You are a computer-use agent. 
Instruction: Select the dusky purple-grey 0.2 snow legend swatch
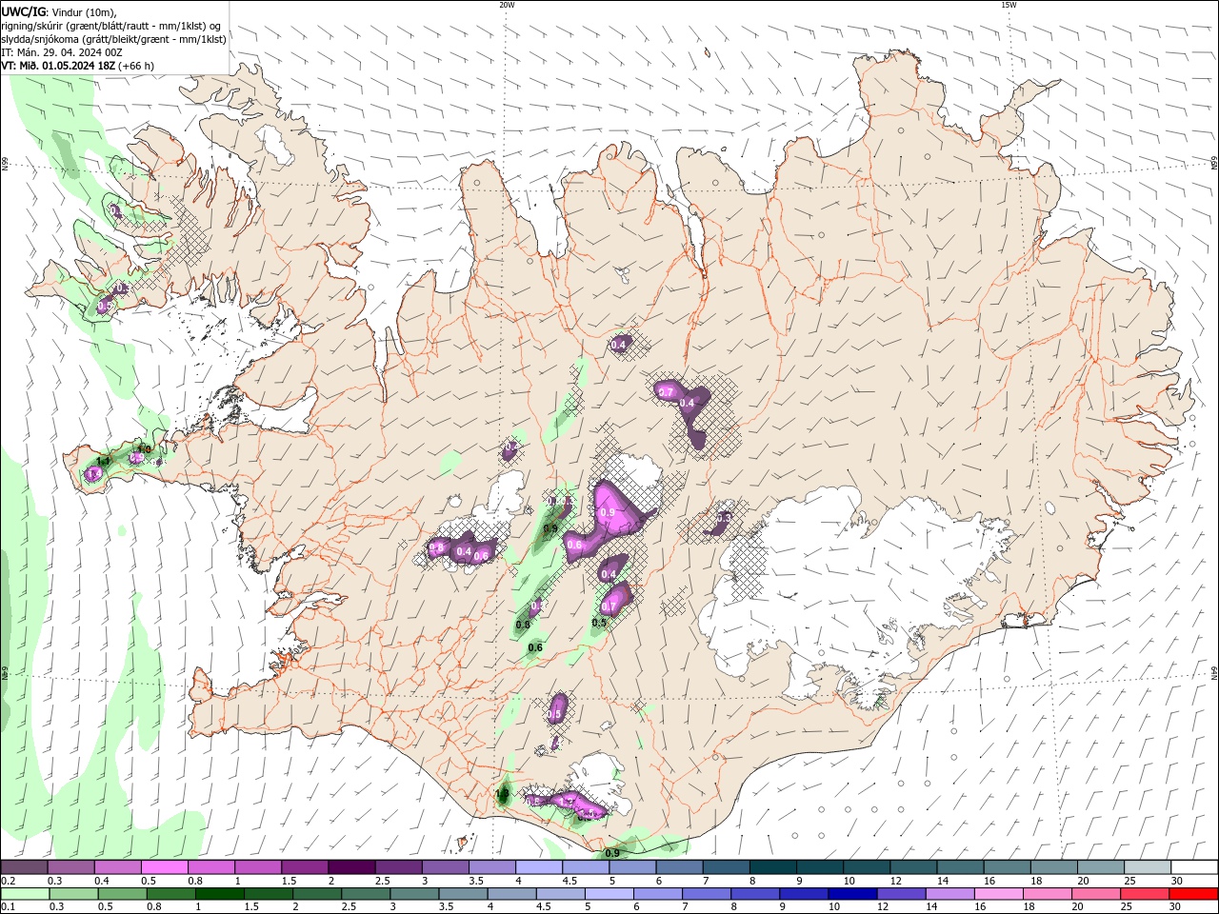tap(24, 867)
